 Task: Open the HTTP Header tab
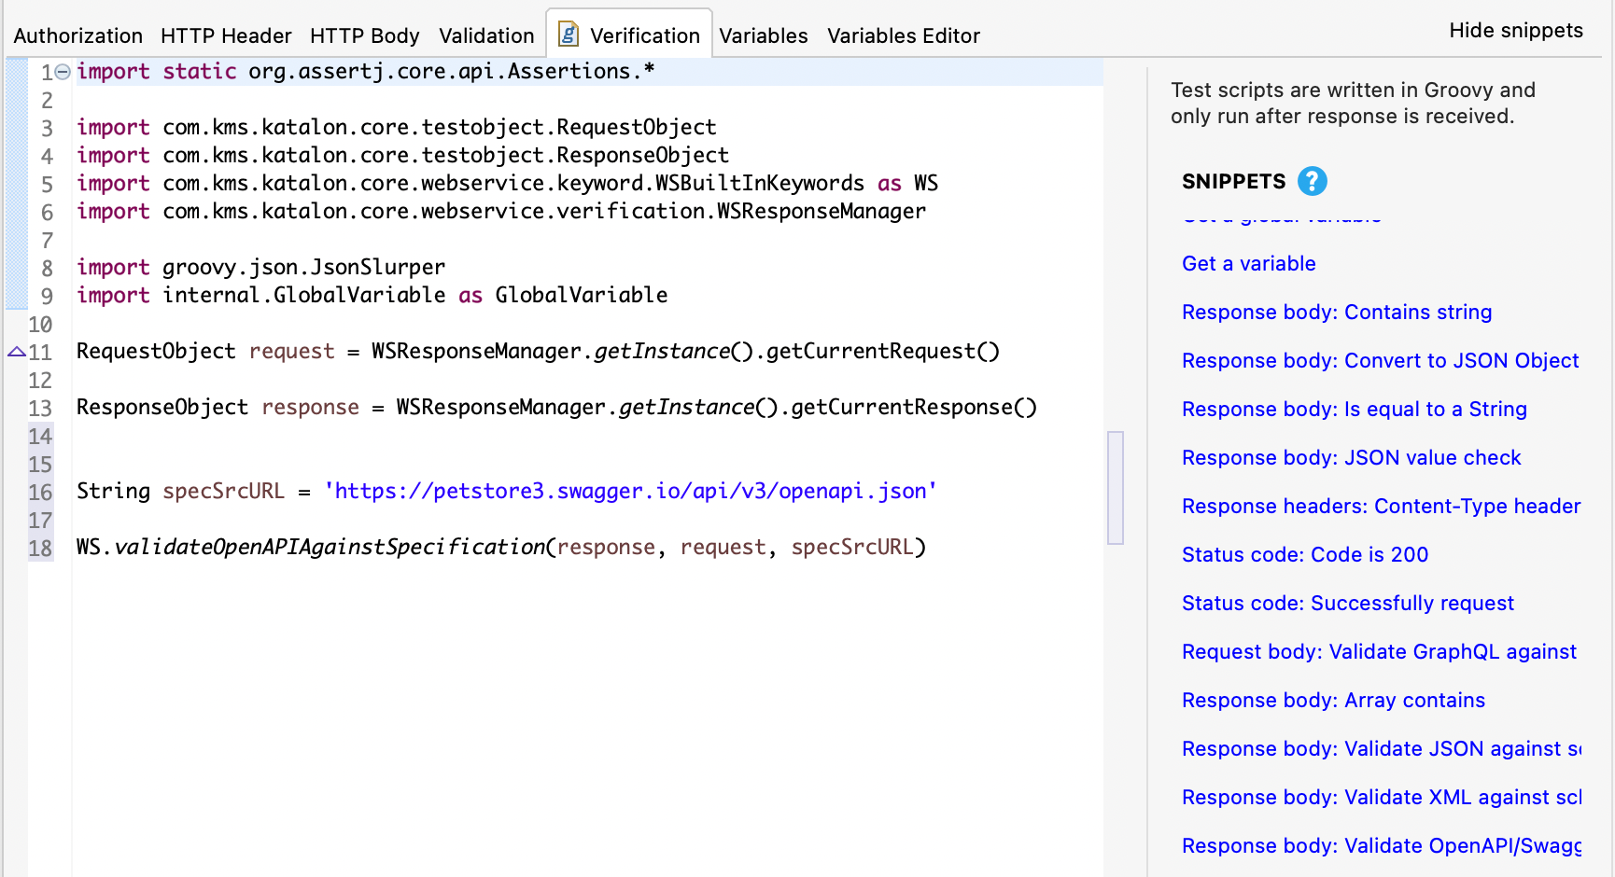pos(226,35)
